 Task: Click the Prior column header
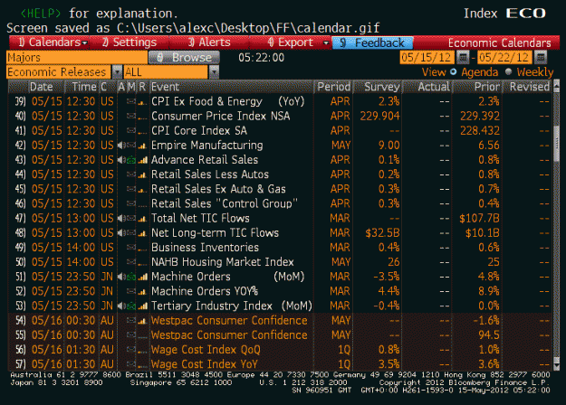pos(477,87)
